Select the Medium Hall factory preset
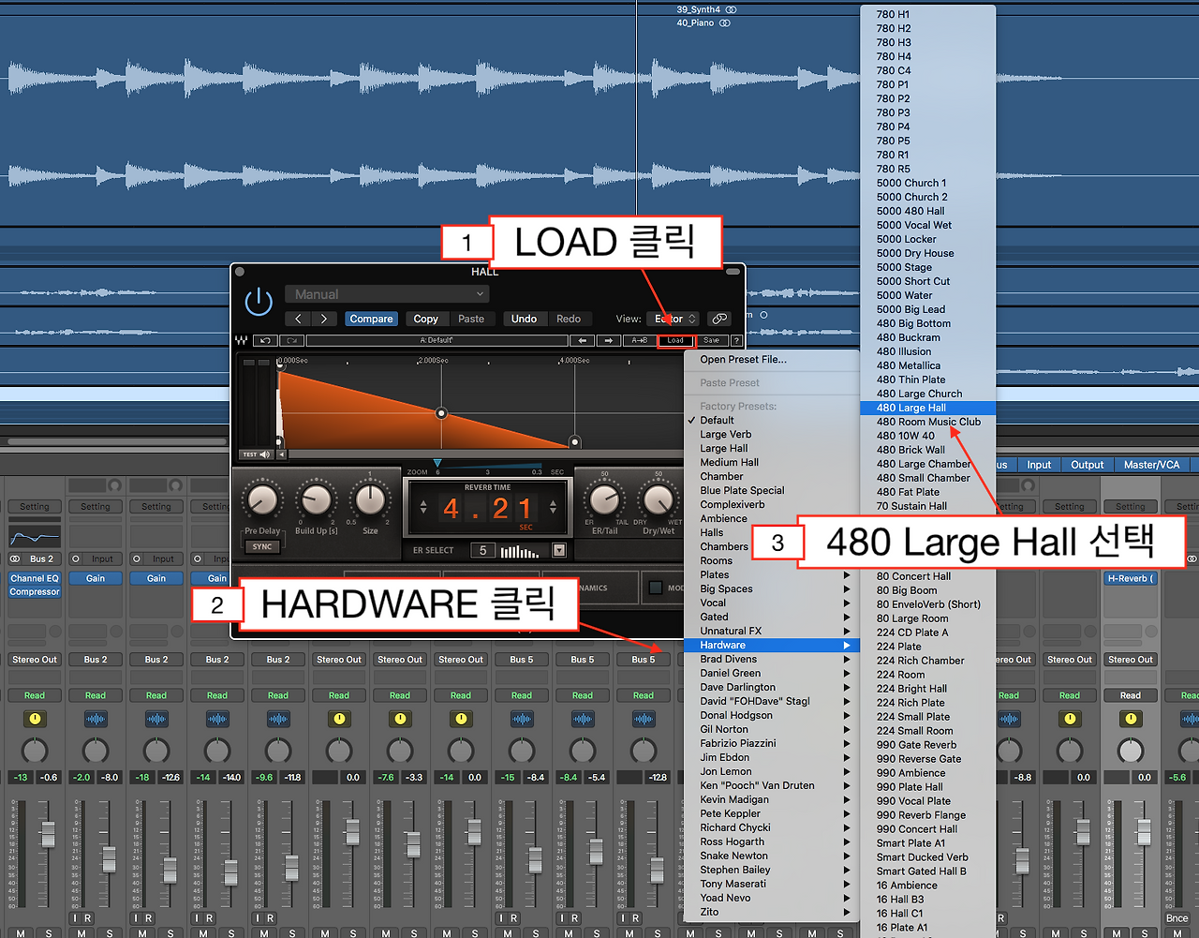This screenshot has width=1199, height=938. click(x=773, y=462)
